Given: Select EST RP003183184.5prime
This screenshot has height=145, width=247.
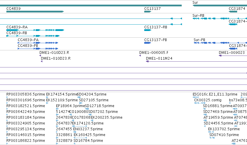Looking at the screenshot, I should pyautogui.click(x=26, y=118).
